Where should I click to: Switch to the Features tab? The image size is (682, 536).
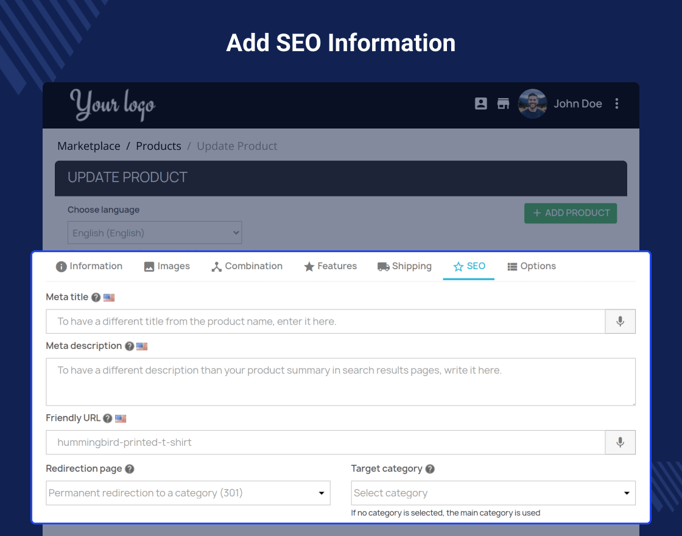pyautogui.click(x=330, y=266)
